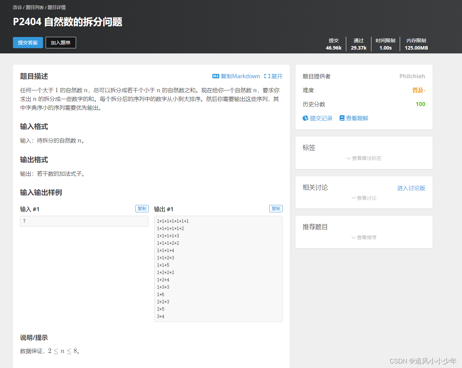Select output line 1+1+2+3
The image size is (462, 368).
tap(165, 258)
